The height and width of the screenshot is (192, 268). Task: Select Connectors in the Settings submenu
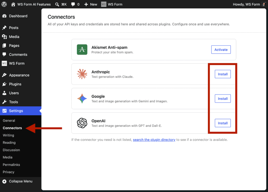[12, 128]
